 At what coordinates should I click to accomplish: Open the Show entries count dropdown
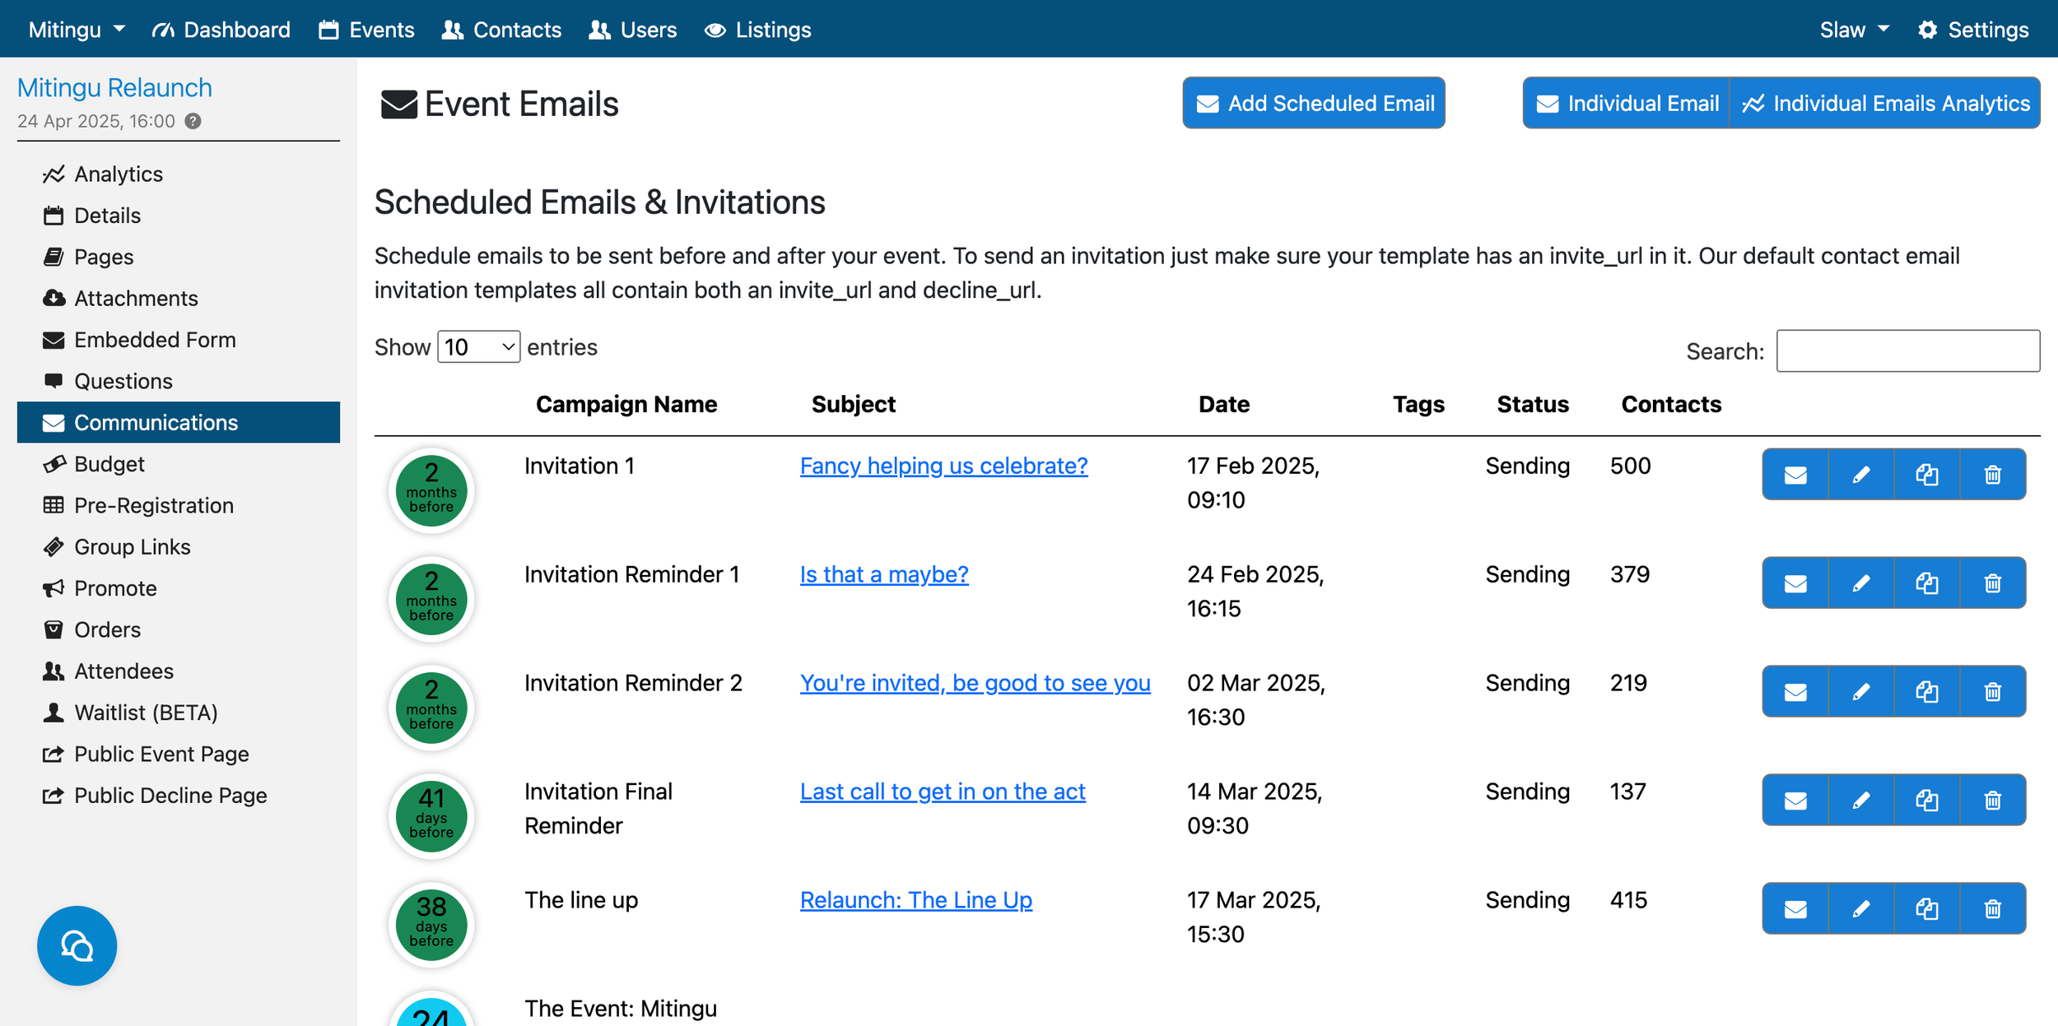click(478, 347)
